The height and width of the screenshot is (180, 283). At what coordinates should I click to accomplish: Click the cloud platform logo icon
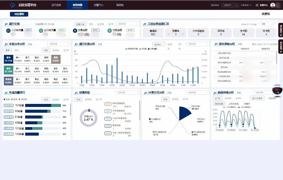12,5
